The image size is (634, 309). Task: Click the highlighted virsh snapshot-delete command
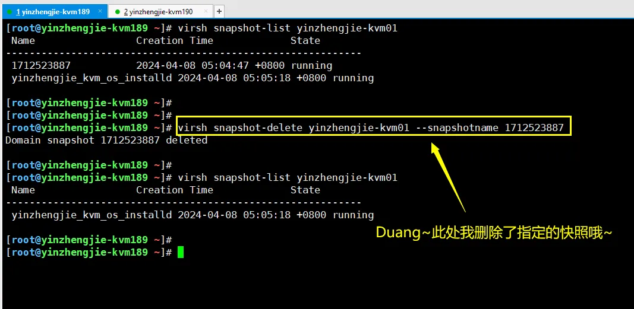point(371,128)
